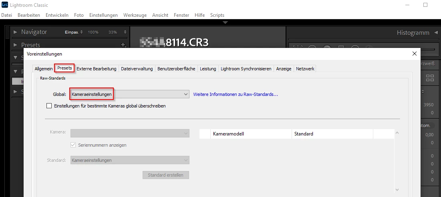
Task: Switch to the Dateiverwaltung tab
Action: (137, 69)
